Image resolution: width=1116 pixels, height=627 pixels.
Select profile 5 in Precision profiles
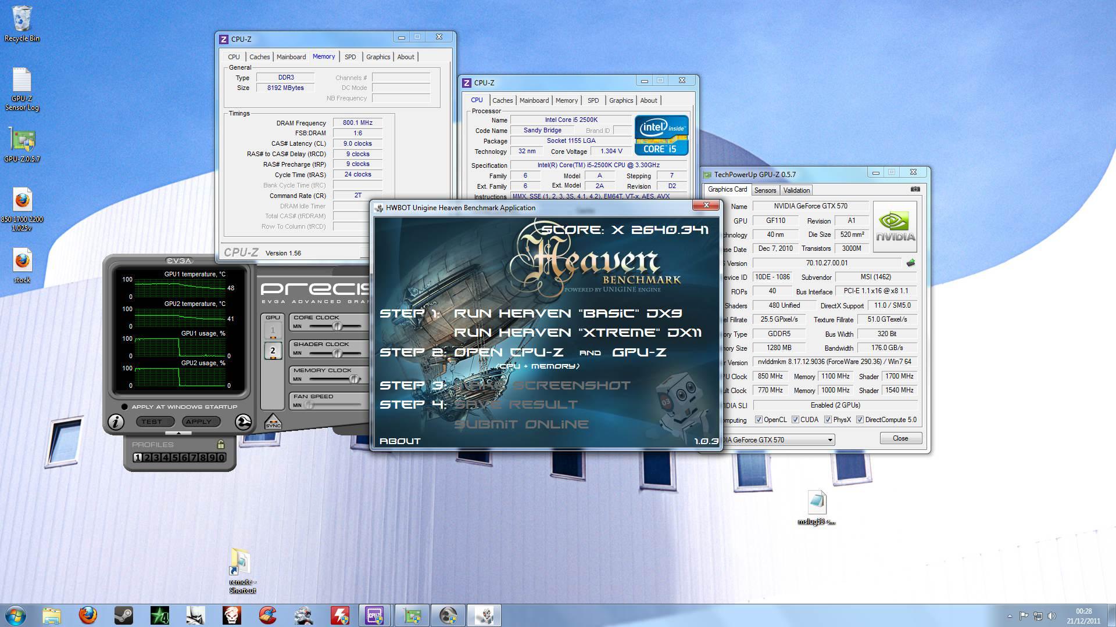(175, 457)
